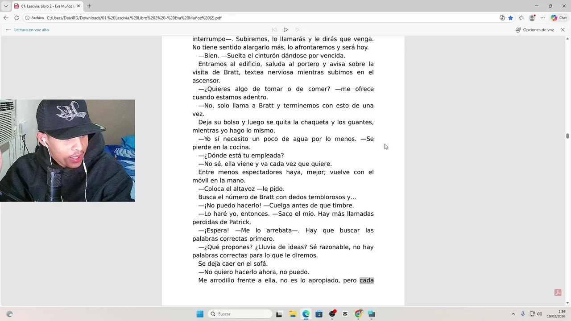Close the read aloud toolbar
The height and width of the screenshot is (321, 571).
[x=563, y=30]
